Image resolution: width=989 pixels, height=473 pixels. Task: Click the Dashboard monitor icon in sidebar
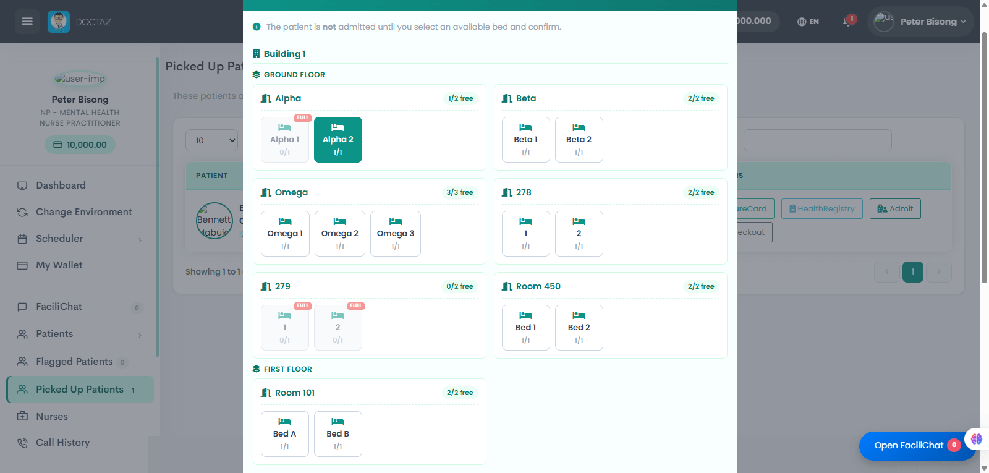point(22,185)
